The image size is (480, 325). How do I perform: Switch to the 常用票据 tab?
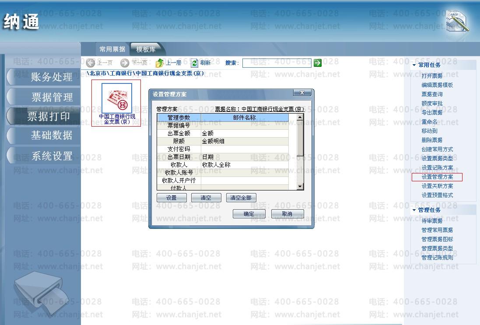tap(112, 49)
